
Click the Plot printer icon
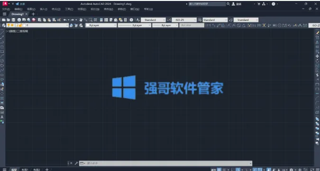19,20
